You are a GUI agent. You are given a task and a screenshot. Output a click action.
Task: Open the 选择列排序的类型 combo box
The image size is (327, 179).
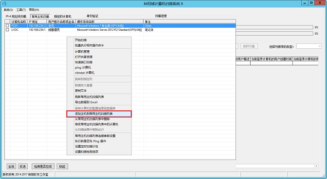coord(309,46)
